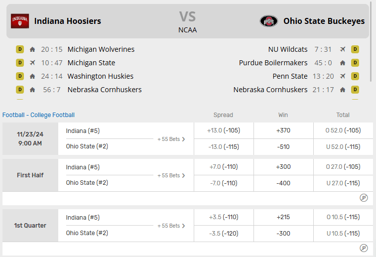Select Ohio State -13.0 spread bet
This screenshot has height=257, width=376.
(x=224, y=147)
